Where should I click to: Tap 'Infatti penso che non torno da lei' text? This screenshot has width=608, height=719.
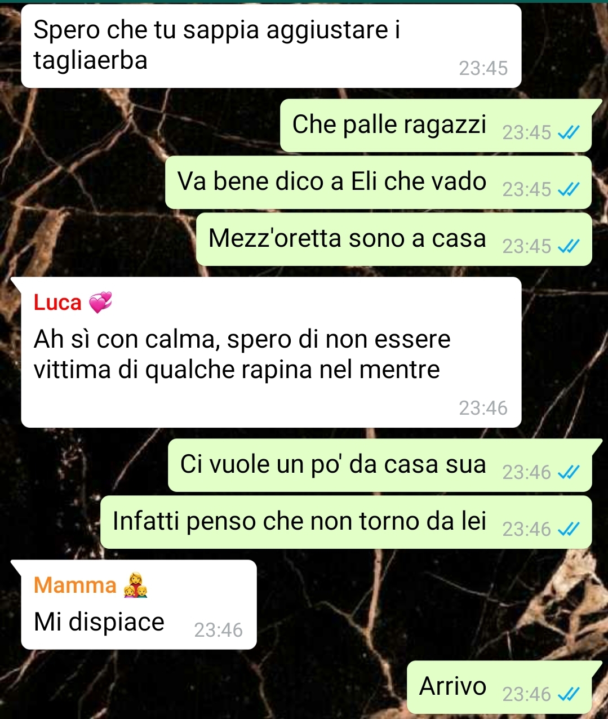tap(299, 521)
